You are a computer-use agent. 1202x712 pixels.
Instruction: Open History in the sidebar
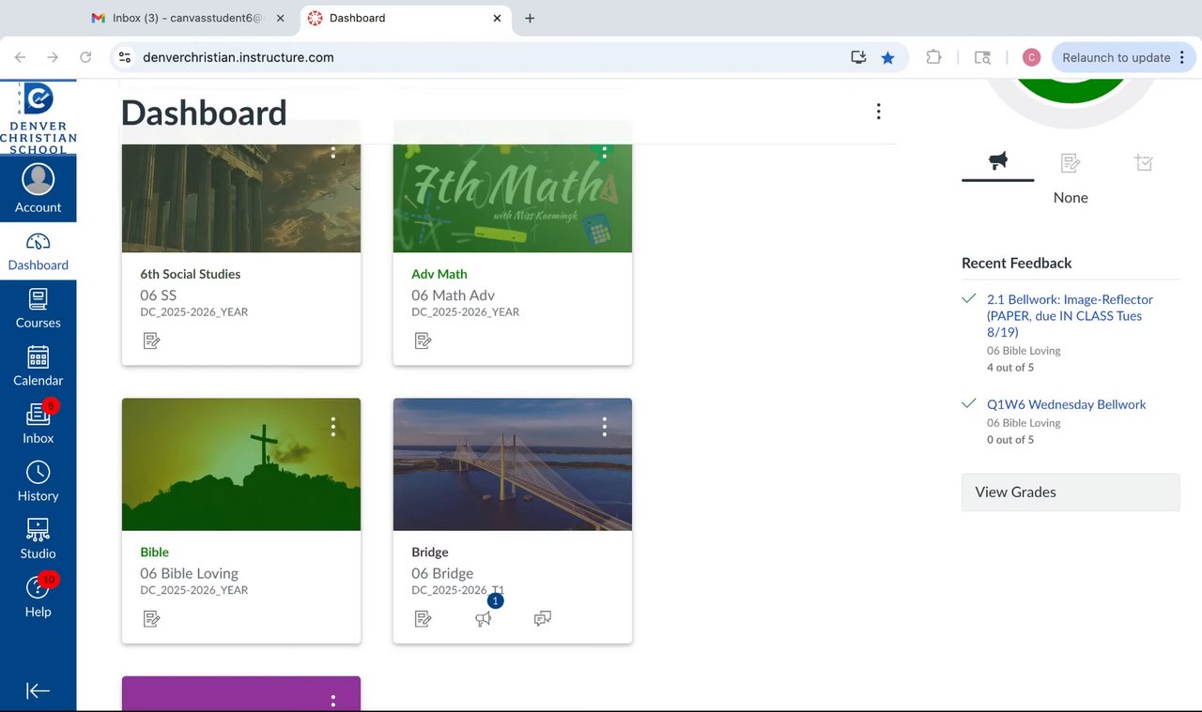tap(38, 482)
